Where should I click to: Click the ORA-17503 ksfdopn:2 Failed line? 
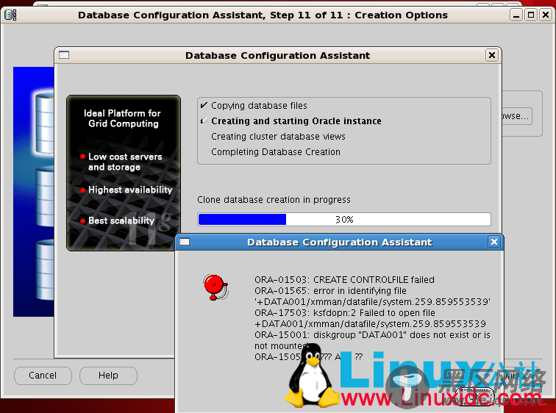pos(345,313)
